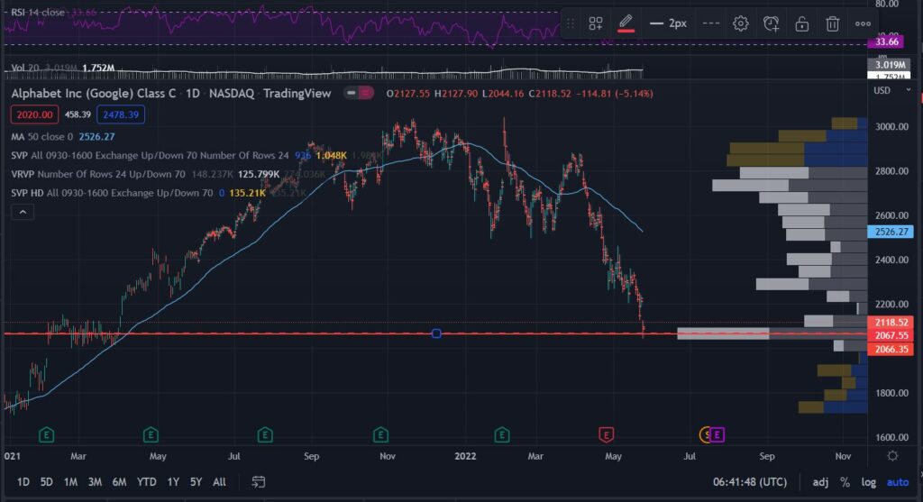Click the blue 2478.39 buy button
This screenshot has height=502, width=923.
pos(121,114)
